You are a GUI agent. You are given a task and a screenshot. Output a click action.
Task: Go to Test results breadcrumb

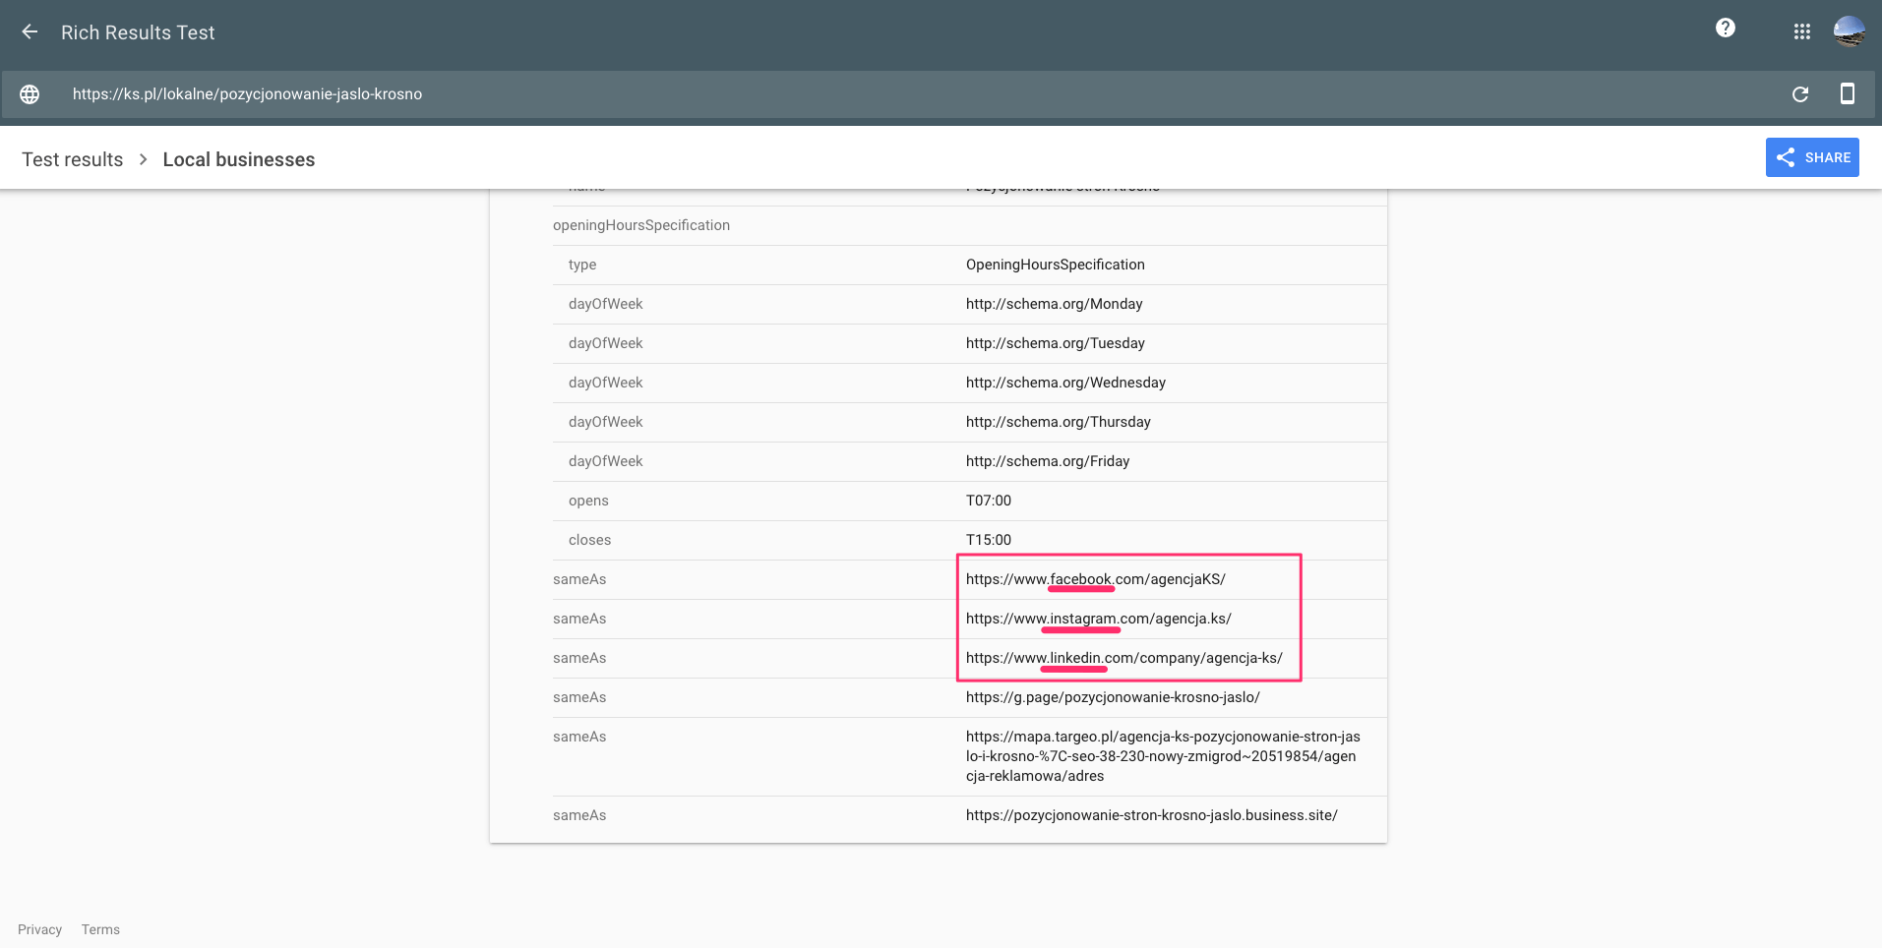(x=73, y=159)
